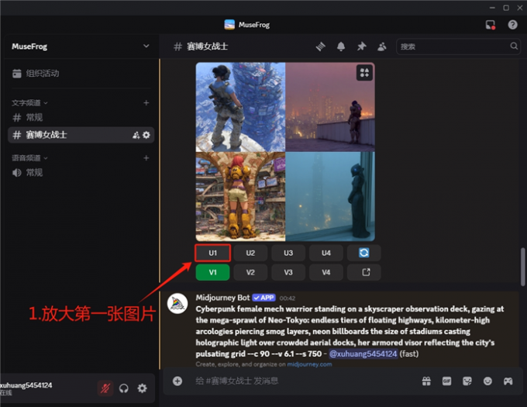Image resolution: width=527 pixels, height=407 pixels.
Task: Add a voice channel with plus icon
Action: 146,158
